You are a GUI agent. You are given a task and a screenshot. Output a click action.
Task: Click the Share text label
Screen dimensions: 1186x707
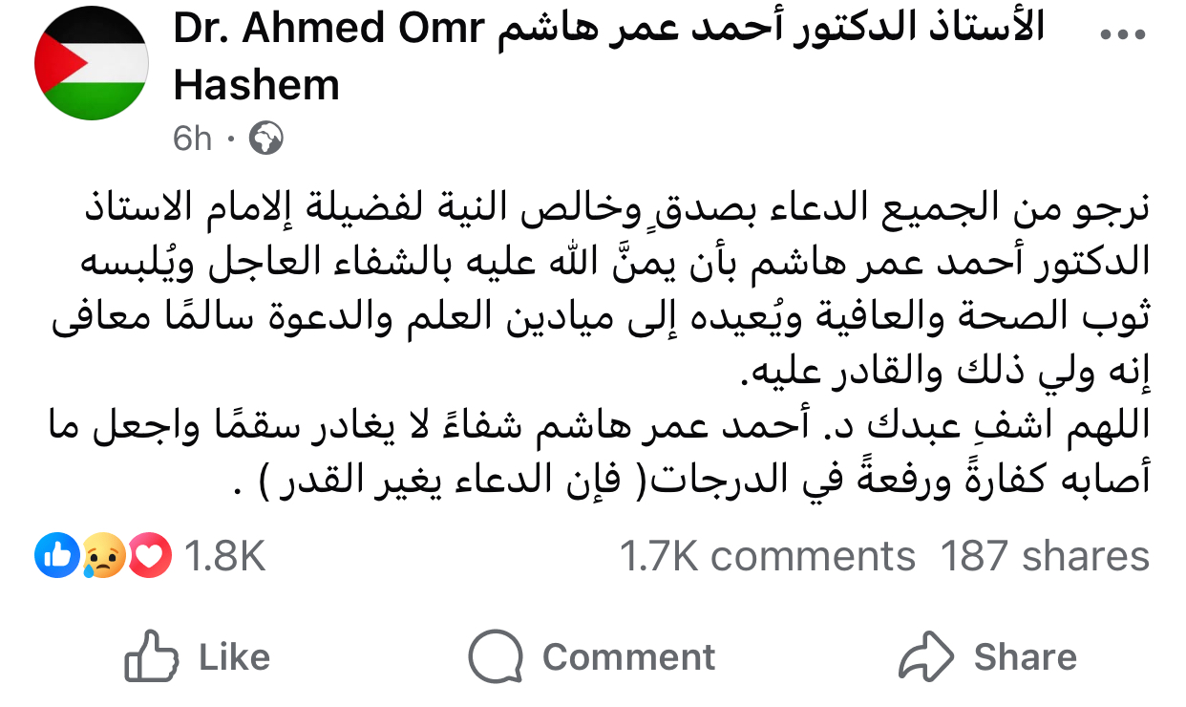pyautogui.click(x=1025, y=657)
